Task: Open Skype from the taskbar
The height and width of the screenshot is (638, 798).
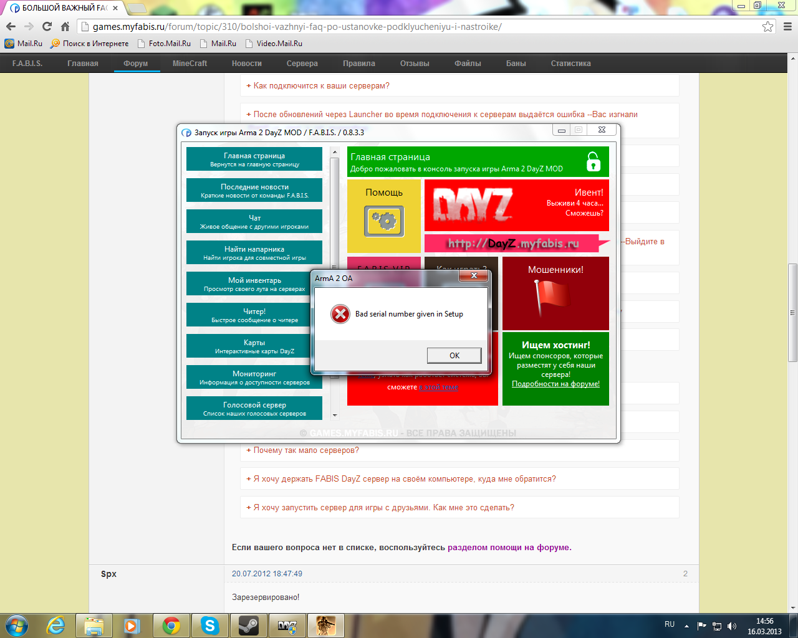Action: click(210, 626)
